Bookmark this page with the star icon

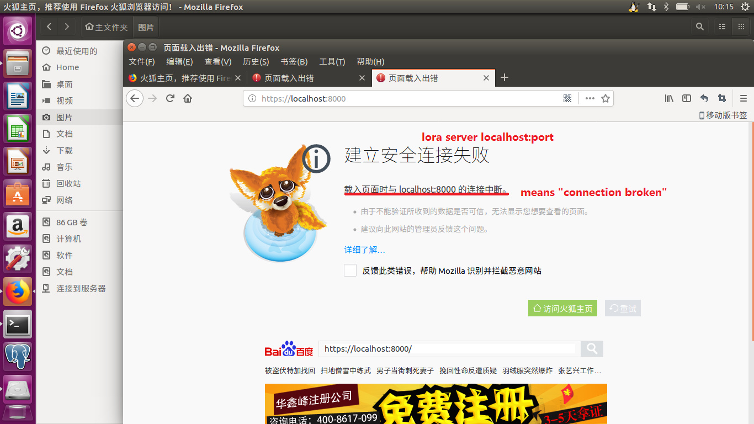pos(606,98)
